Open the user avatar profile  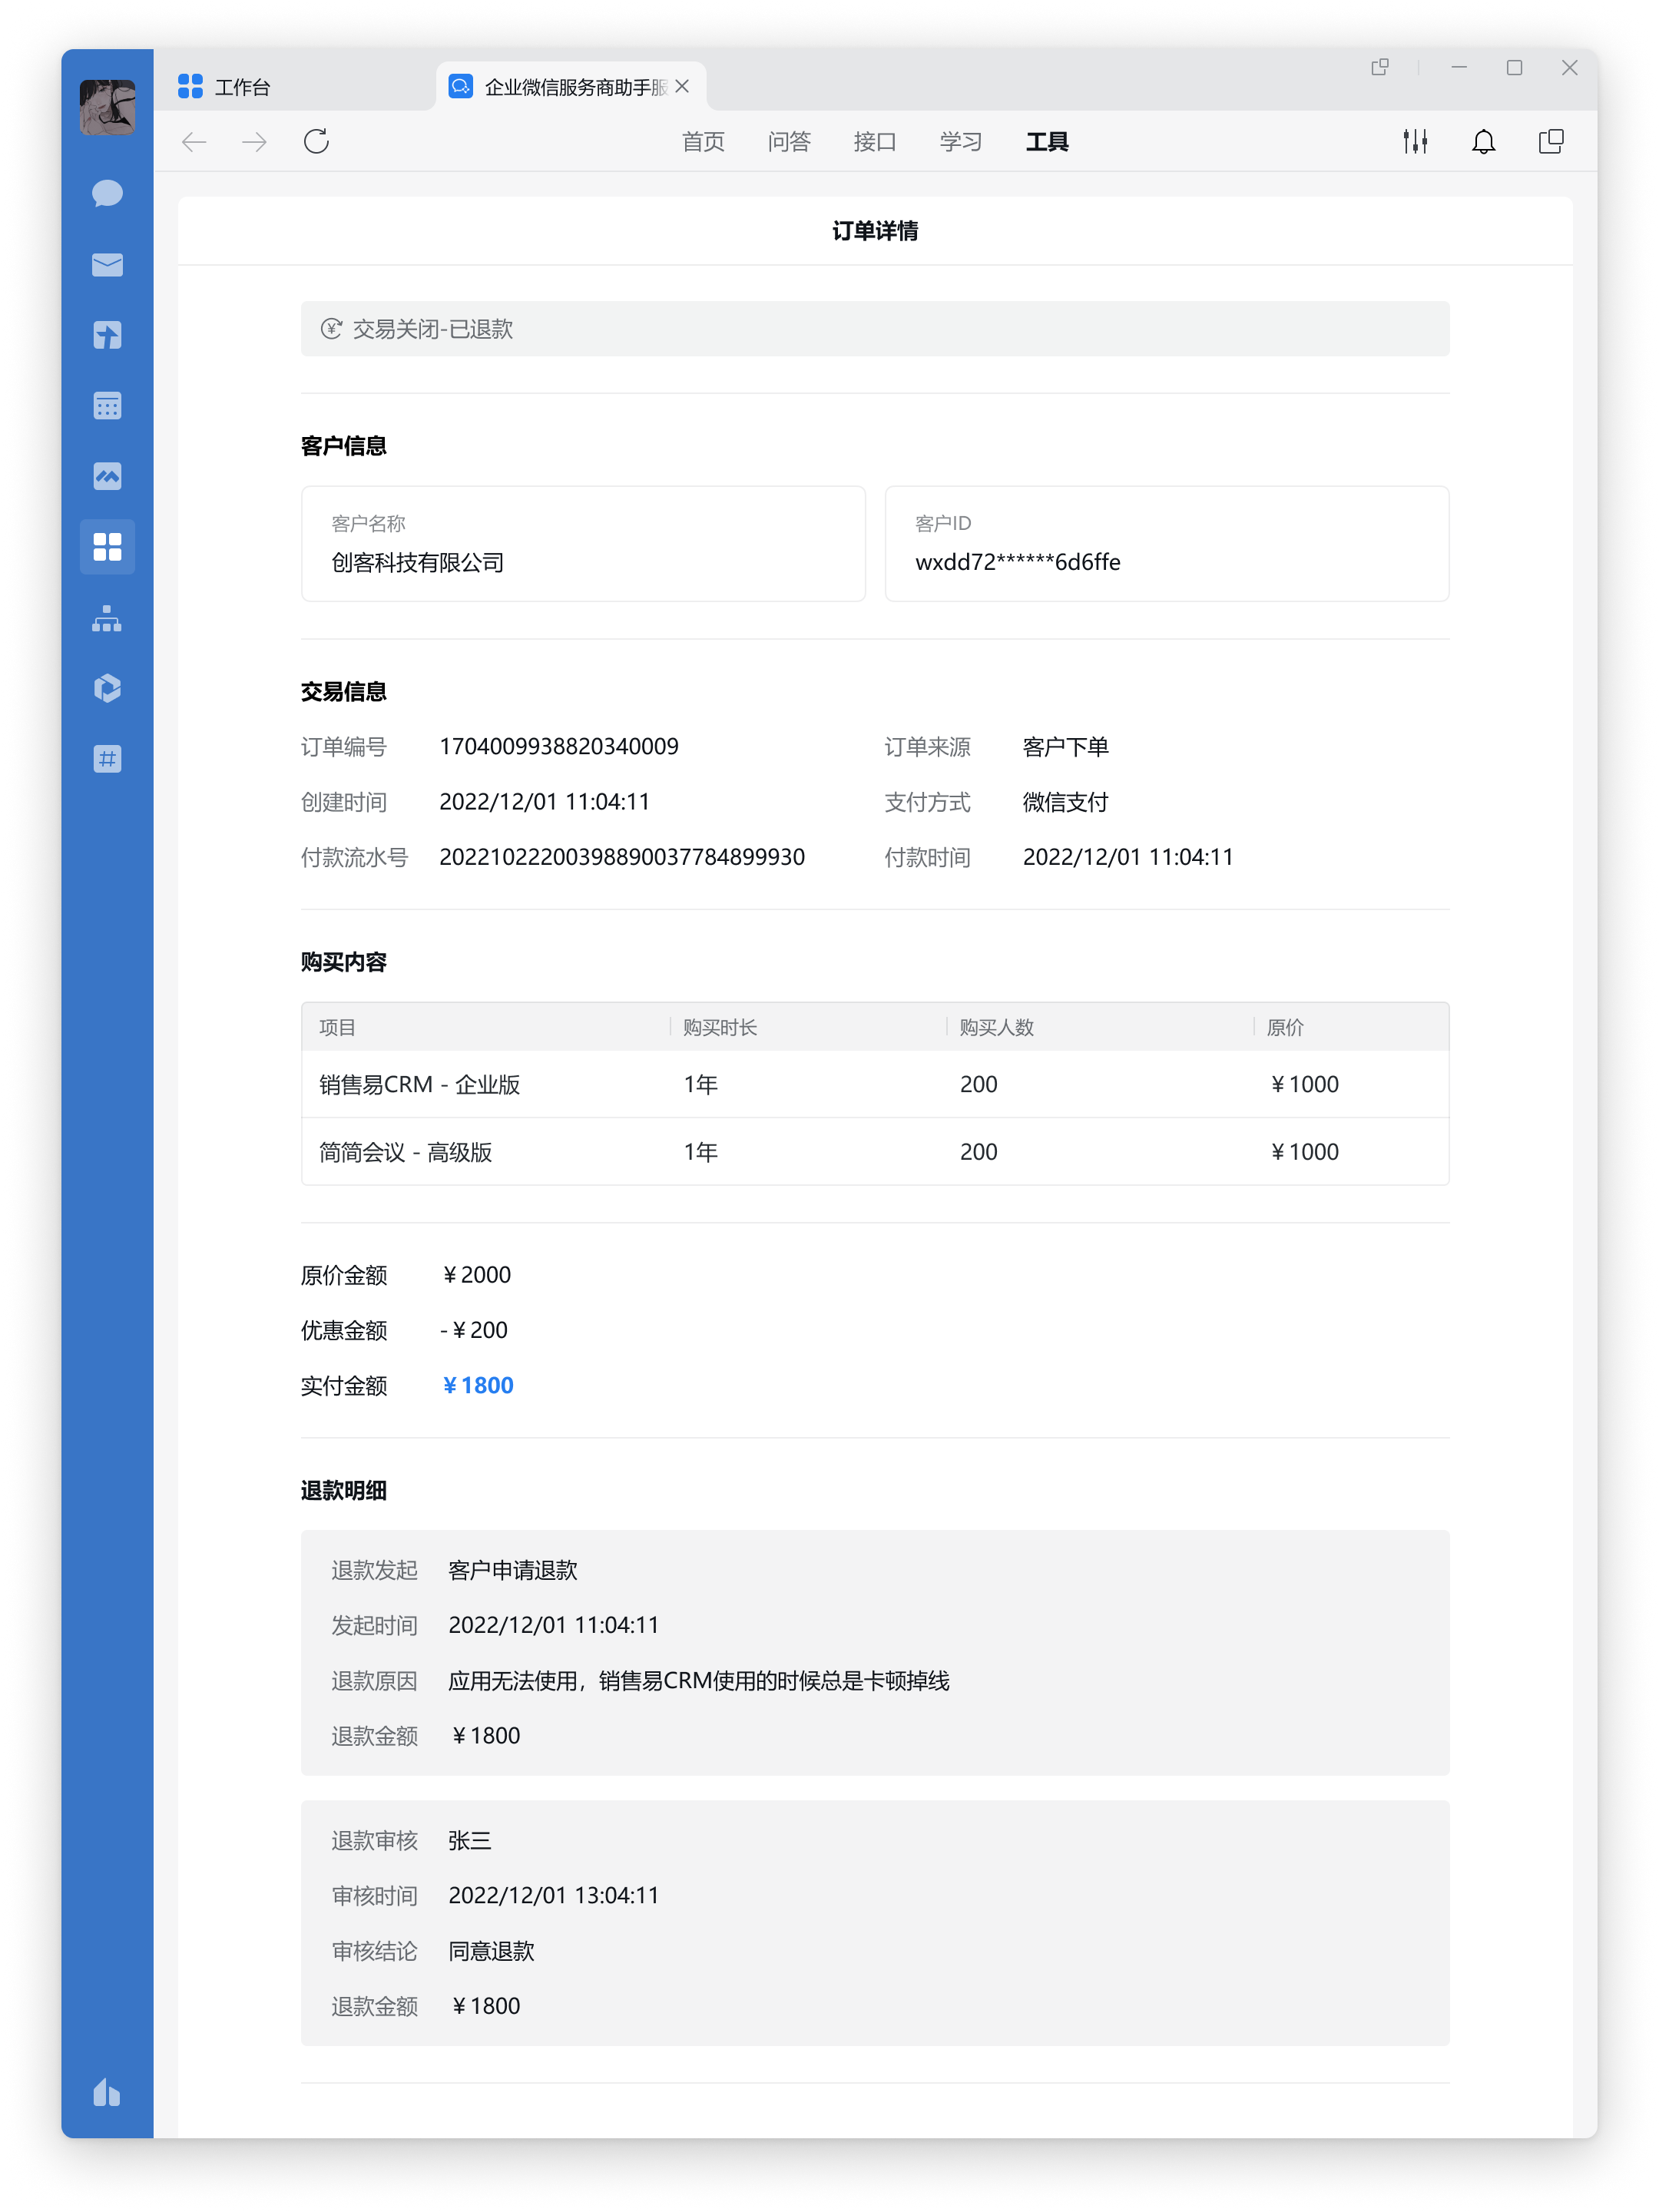(107, 107)
